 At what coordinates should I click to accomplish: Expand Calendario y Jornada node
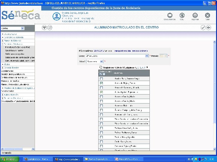[2, 37]
